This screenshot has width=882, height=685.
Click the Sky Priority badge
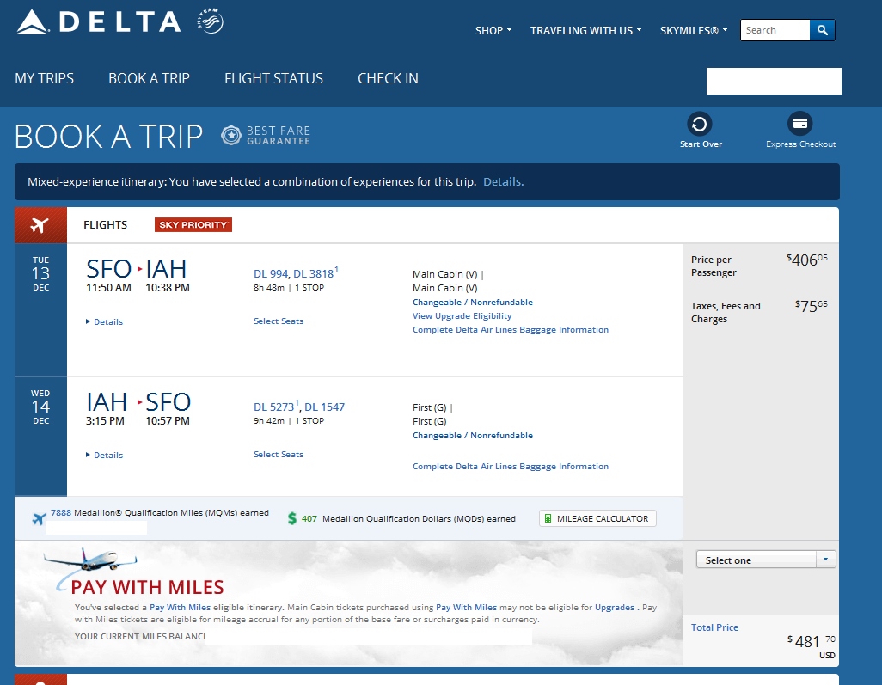point(193,225)
